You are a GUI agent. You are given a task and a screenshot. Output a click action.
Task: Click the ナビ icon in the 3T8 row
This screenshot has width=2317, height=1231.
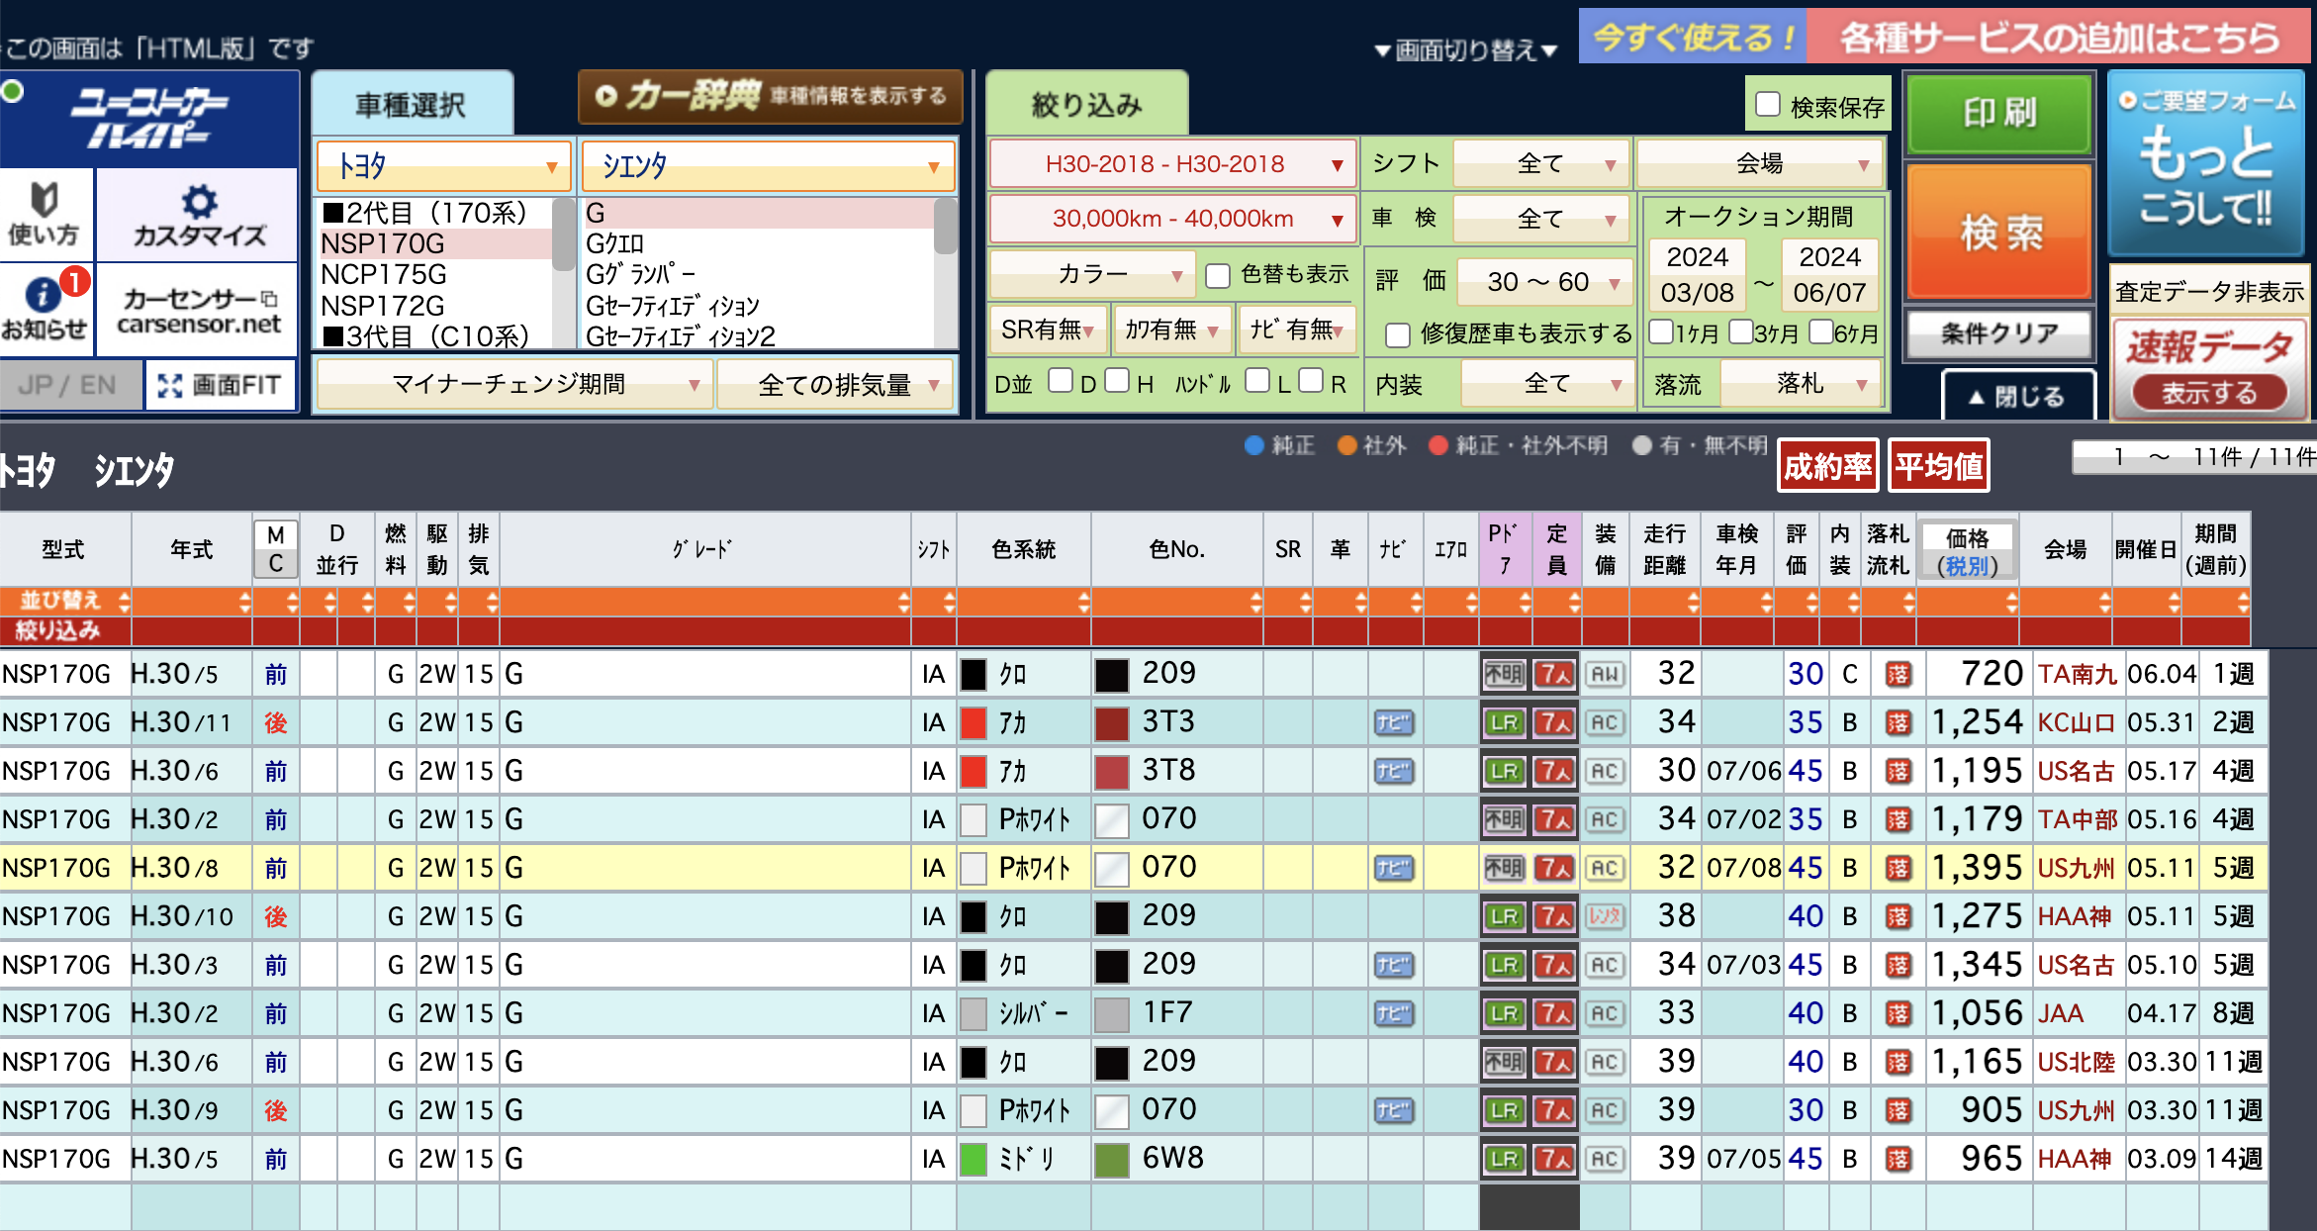tap(1394, 772)
